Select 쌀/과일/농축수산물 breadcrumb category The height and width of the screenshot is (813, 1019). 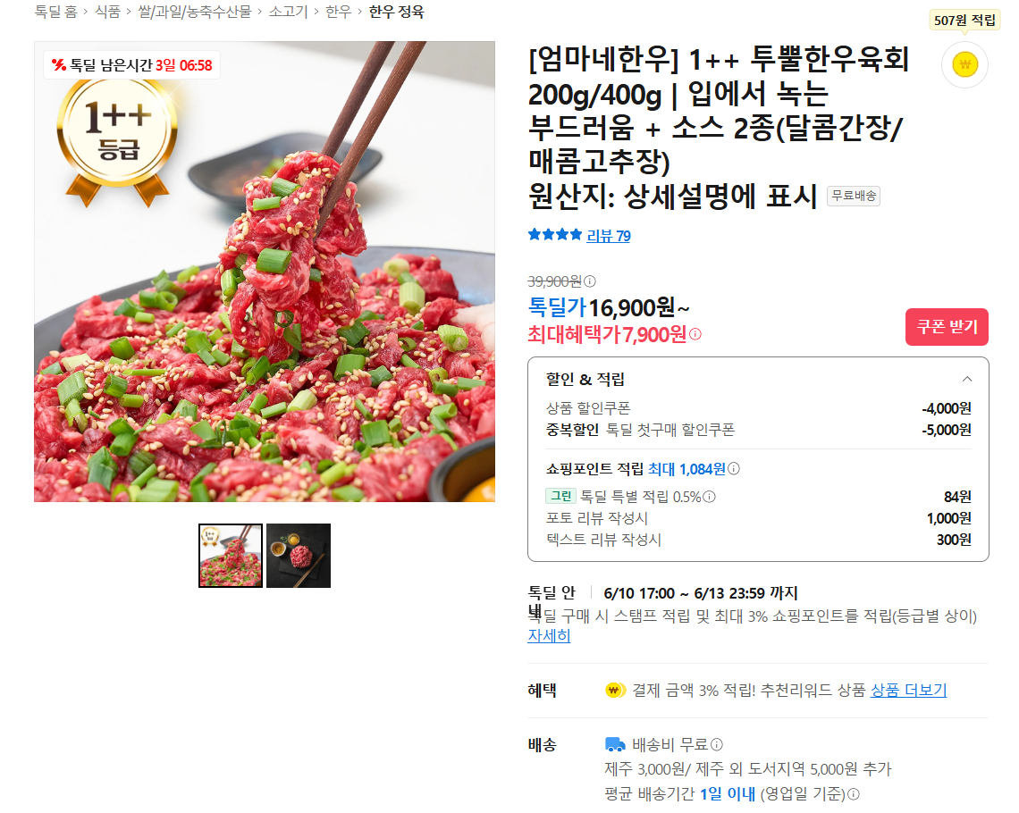click(x=194, y=12)
